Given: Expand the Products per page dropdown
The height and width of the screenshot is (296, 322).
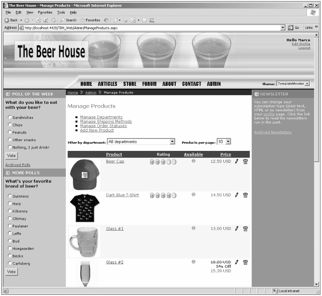Looking at the screenshot, I should (x=228, y=142).
